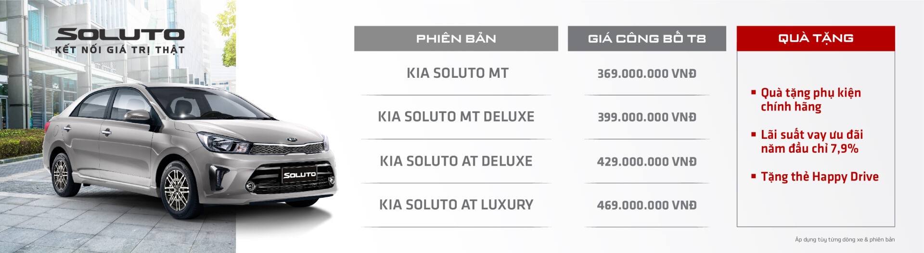This screenshot has width=924, height=253.
Task: Click the Áp dụng tùy từng dòng xe footnote
Action: click(x=845, y=240)
